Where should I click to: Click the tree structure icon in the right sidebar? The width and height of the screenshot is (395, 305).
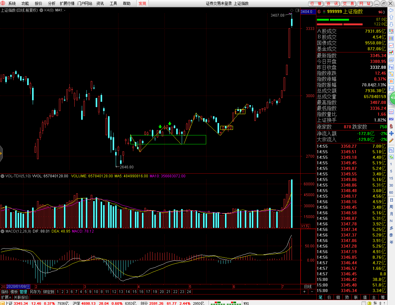pyautogui.click(x=391, y=74)
